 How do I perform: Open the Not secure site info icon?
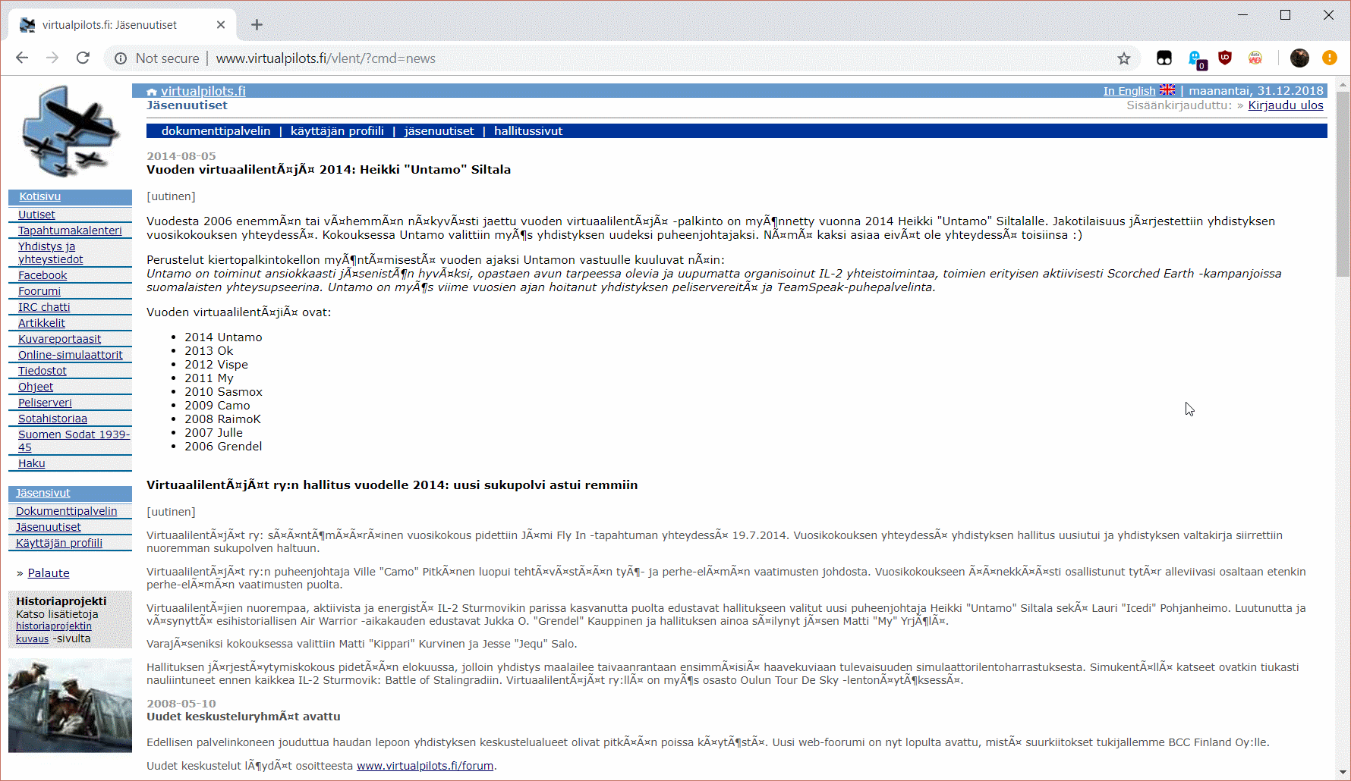tap(121, 58)
